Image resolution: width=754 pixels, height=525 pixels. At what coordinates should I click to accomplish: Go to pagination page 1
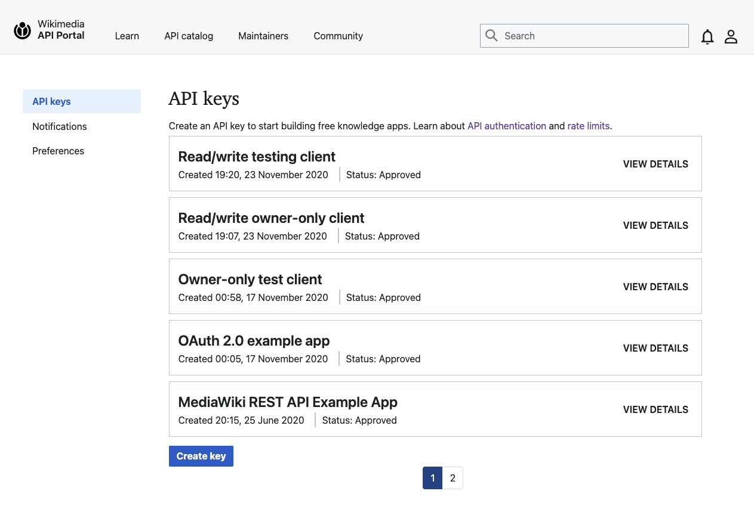[432, 478]
